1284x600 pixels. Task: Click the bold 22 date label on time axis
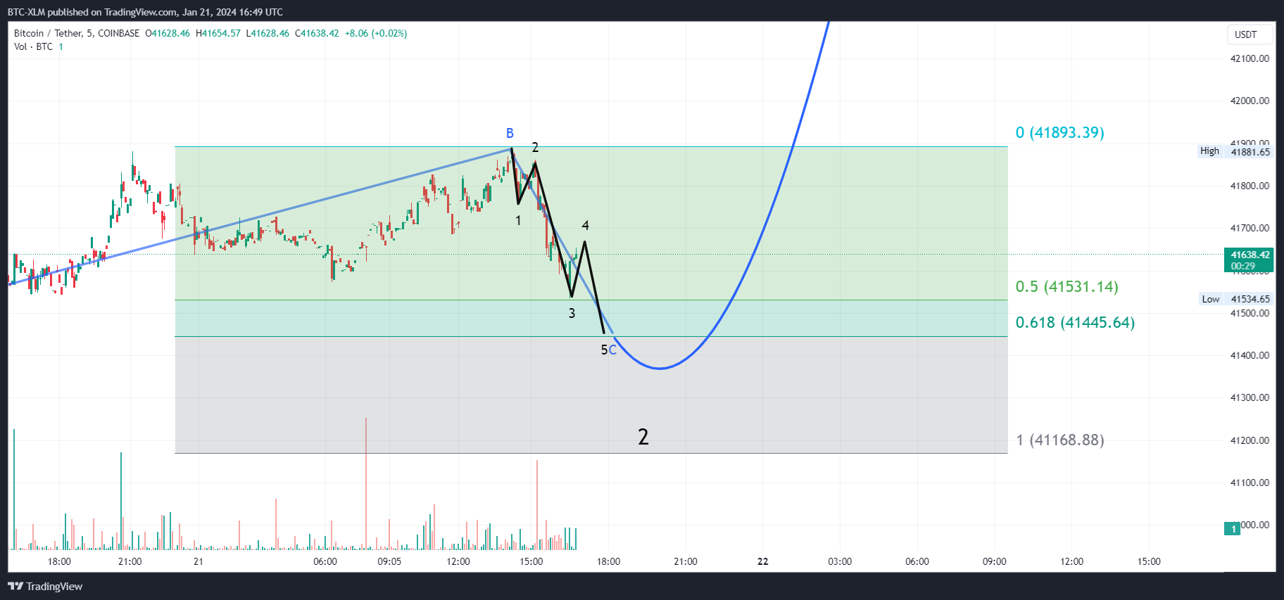(x=762, y=561)
